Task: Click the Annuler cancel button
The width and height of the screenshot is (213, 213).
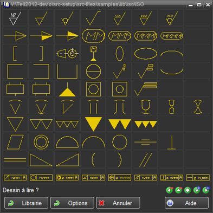Action: click(x=118, y=203)
